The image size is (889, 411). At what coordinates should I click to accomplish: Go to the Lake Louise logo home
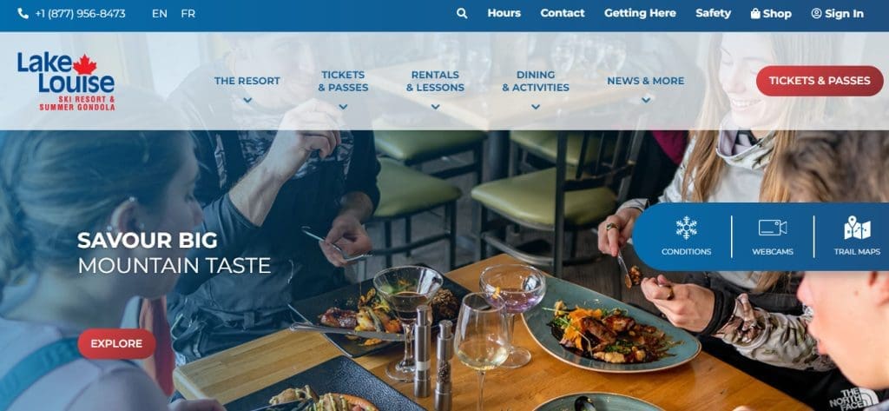[x=66, y=81]
